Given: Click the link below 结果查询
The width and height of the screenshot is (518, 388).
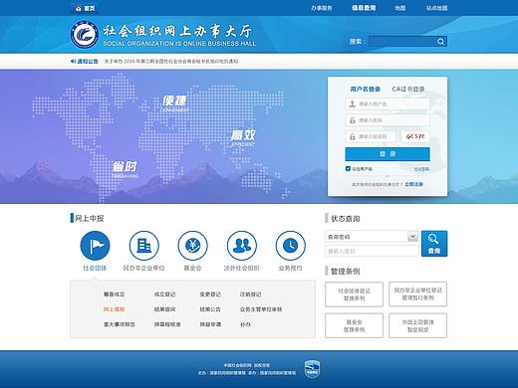Looking at the screenshot, I should tap(167, 324).
